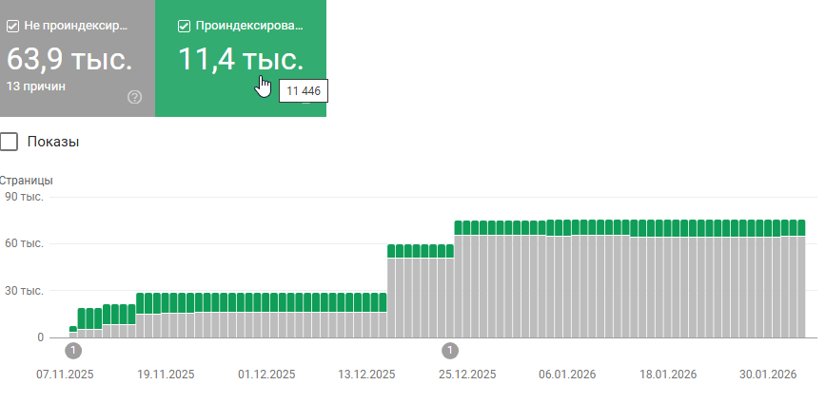The width and height of the screenshot is (826, 404).
Task: Click the 'Страницы' axis title
Action: [26, 181]
